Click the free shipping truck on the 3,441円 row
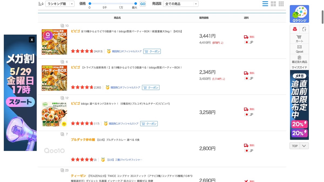The height and width of the screenshot is (182, 324). pyautogui.click(x=246, y=37)
